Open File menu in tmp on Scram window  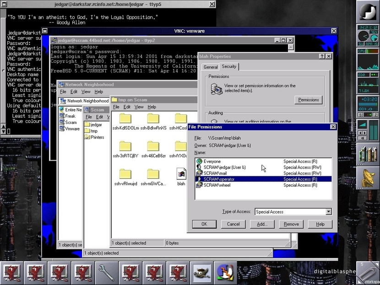click(116, 107)
